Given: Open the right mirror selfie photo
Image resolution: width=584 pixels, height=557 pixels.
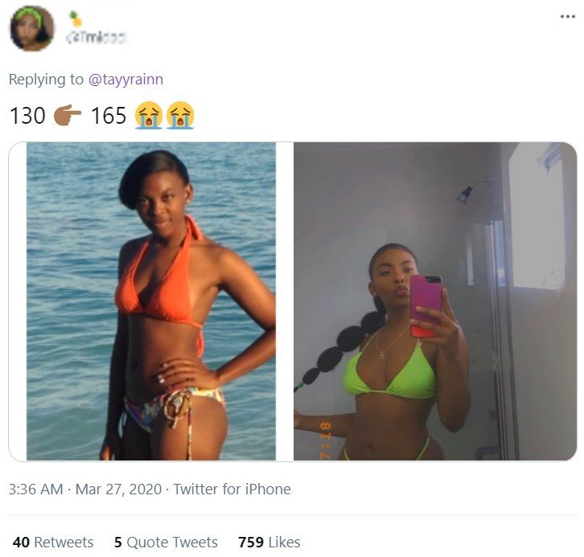Looking at the screenshot, I should (435, 301).
